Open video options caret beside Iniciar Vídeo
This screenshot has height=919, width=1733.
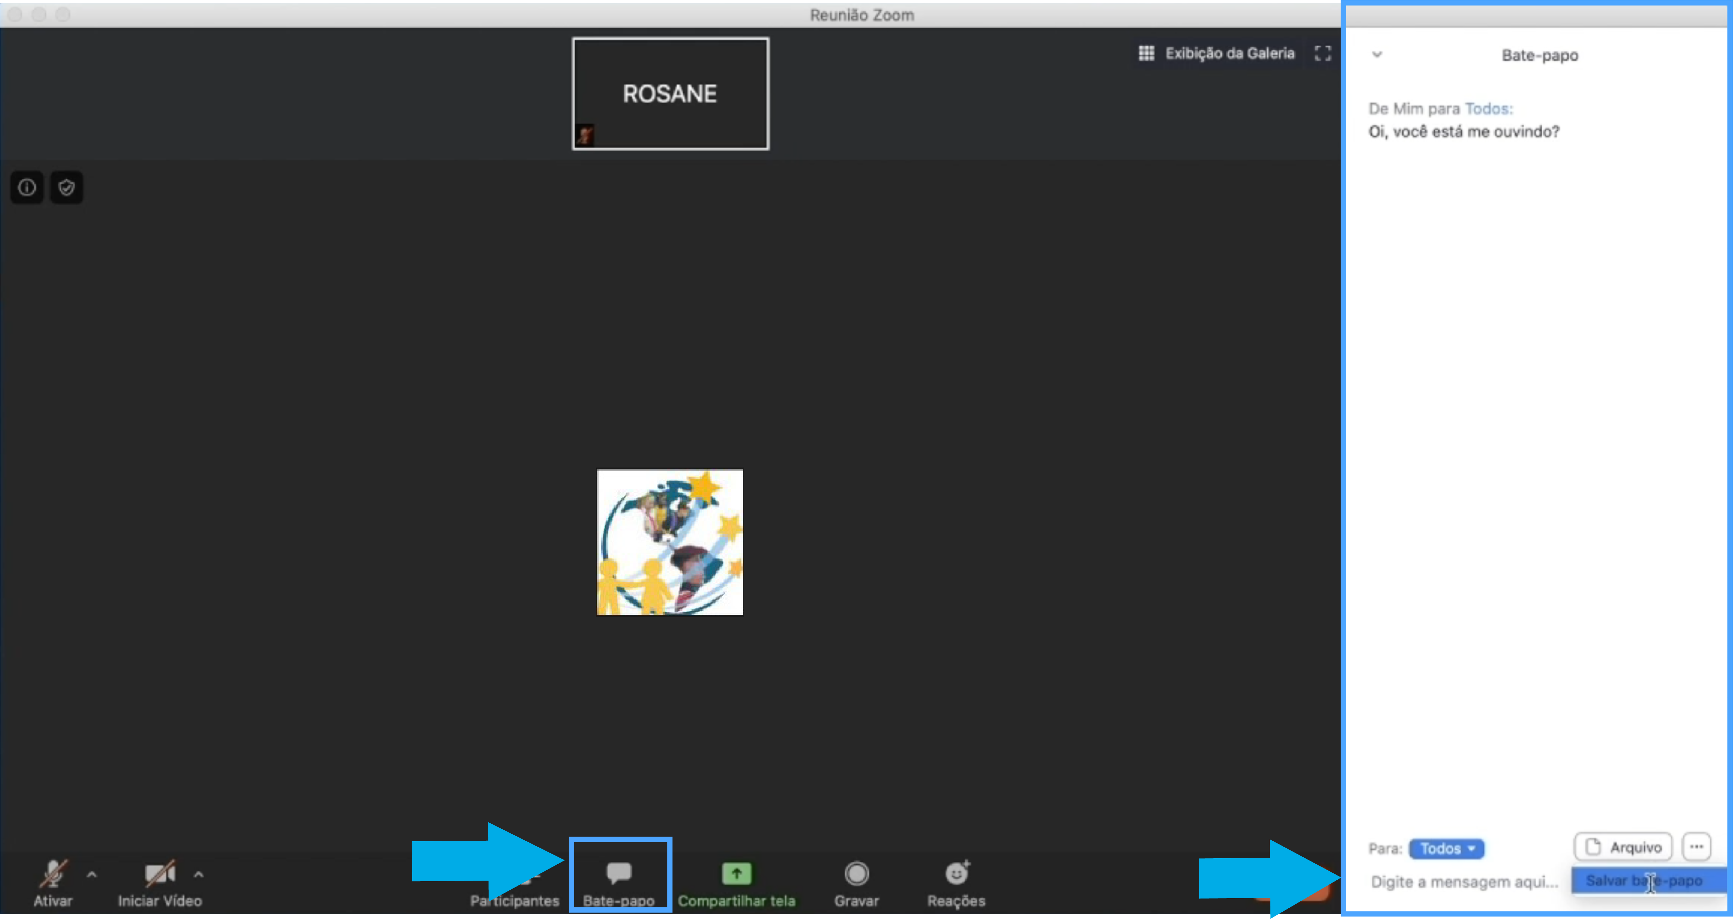199,875
